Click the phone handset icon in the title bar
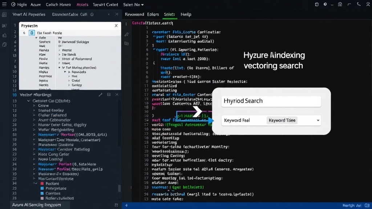Screen dimensions: 372x209 (359, 4)
